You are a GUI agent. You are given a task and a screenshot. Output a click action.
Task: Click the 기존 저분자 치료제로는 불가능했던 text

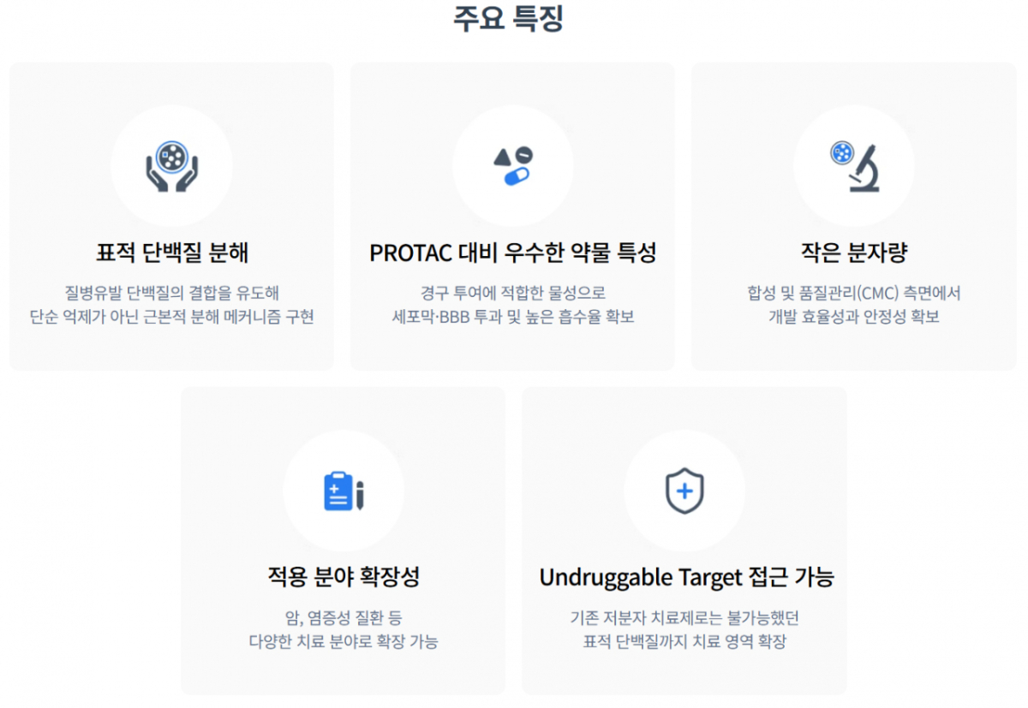point(684,617)
